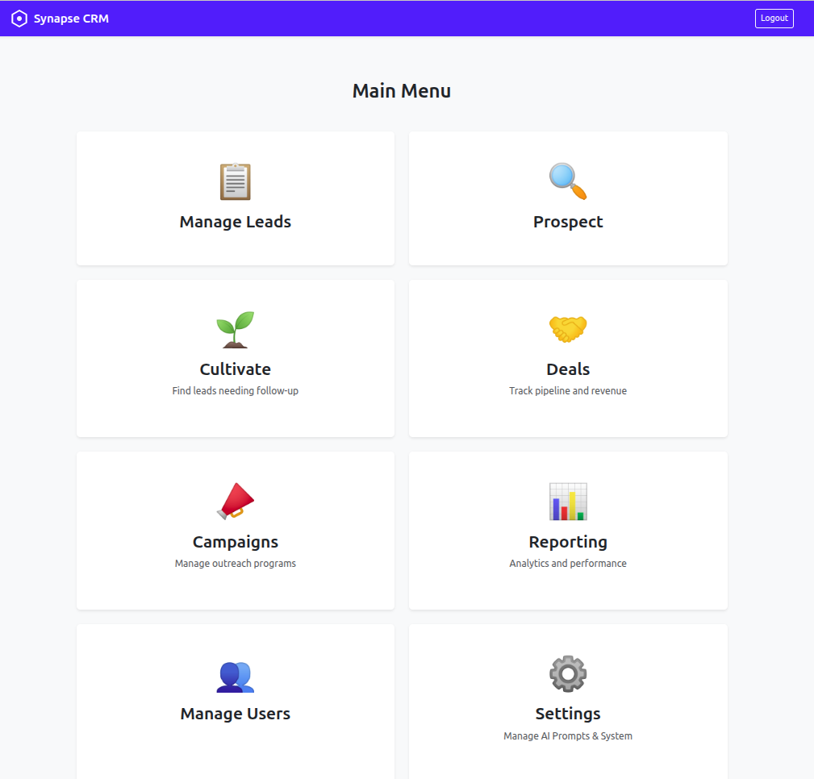Image resolution: width=814 pixels, height=779 pixels.
Task: Click the magnifying glass Prospect icon
Action: click(x=568, y=181)
